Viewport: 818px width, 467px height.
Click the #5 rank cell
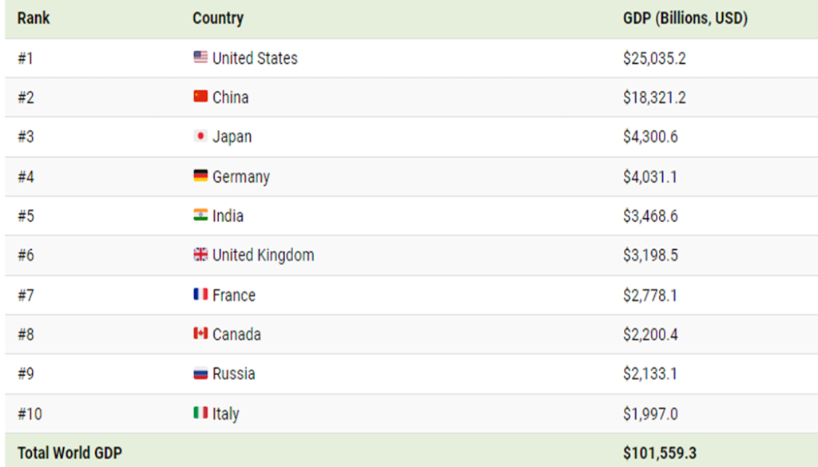(x=26, y=216)
